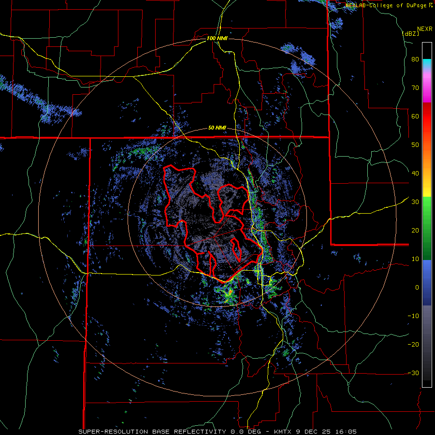
Task: Click the red segment of the color bar
Action: [x=427, y=116]
